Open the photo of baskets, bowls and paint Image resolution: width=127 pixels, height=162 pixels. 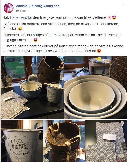[x=32, y=87]
